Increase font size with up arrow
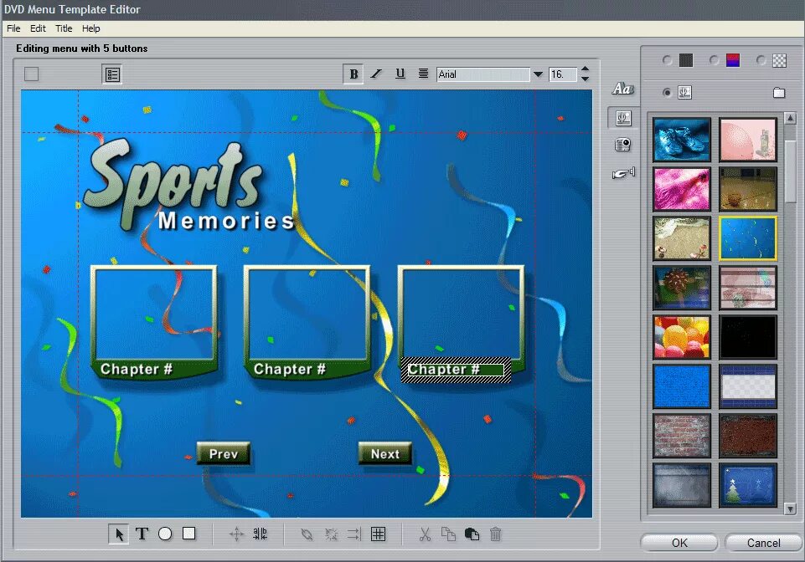 pyautogui.click(x=585, y=69)
